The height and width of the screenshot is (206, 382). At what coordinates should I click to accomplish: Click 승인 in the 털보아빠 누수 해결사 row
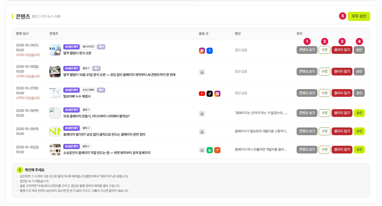pyautogui.click(x=359, y=93)
